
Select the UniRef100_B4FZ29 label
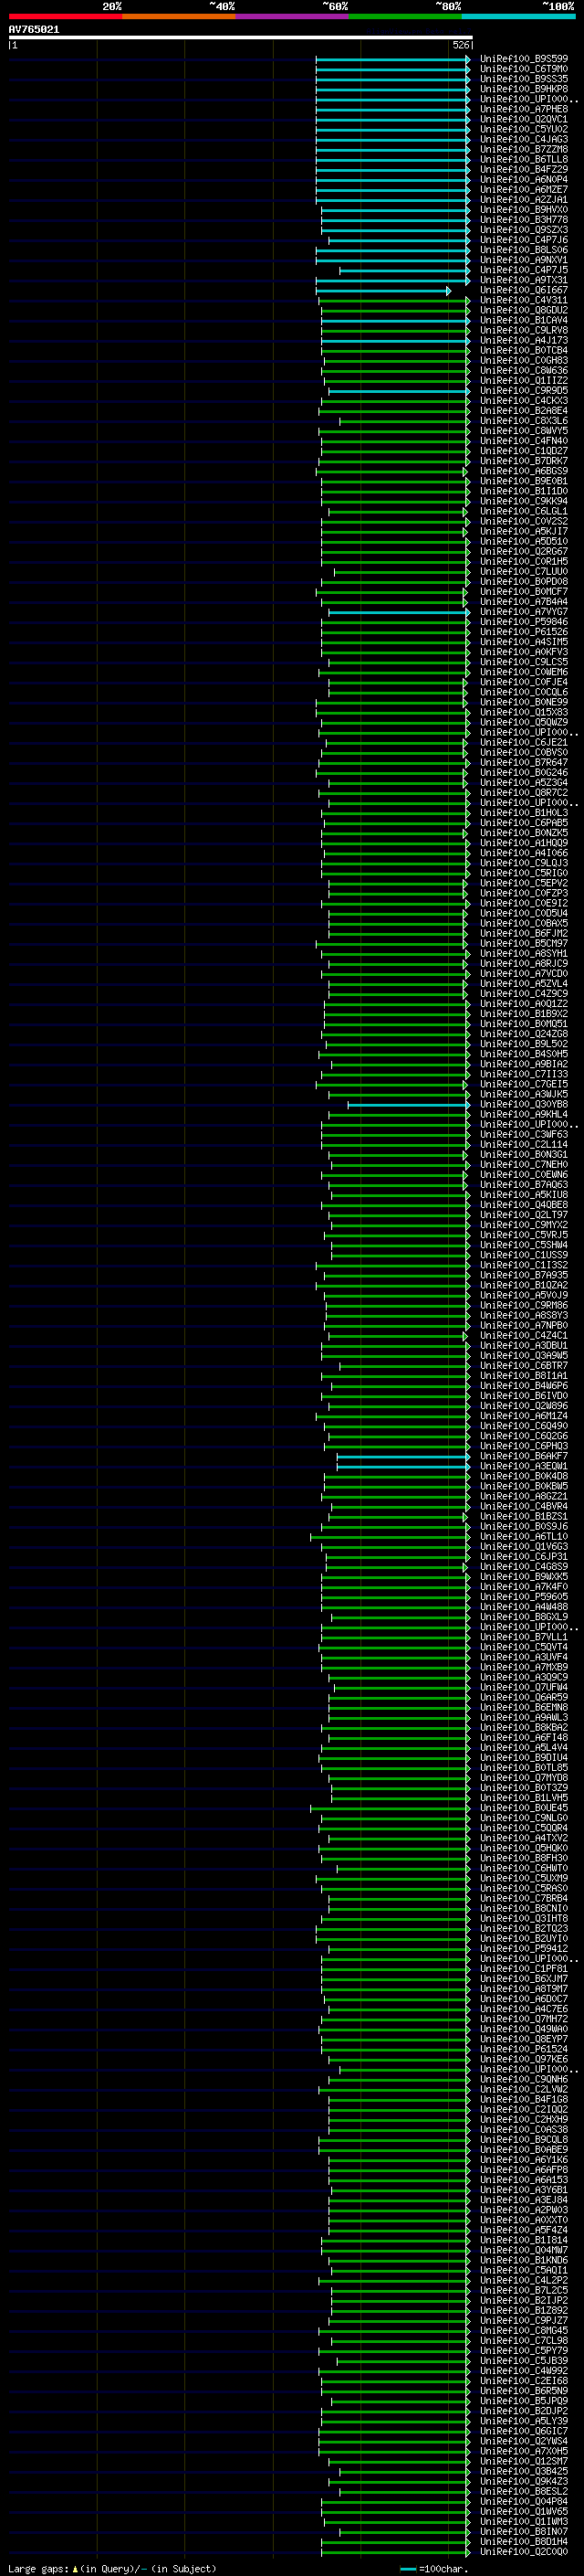point(523,170)
